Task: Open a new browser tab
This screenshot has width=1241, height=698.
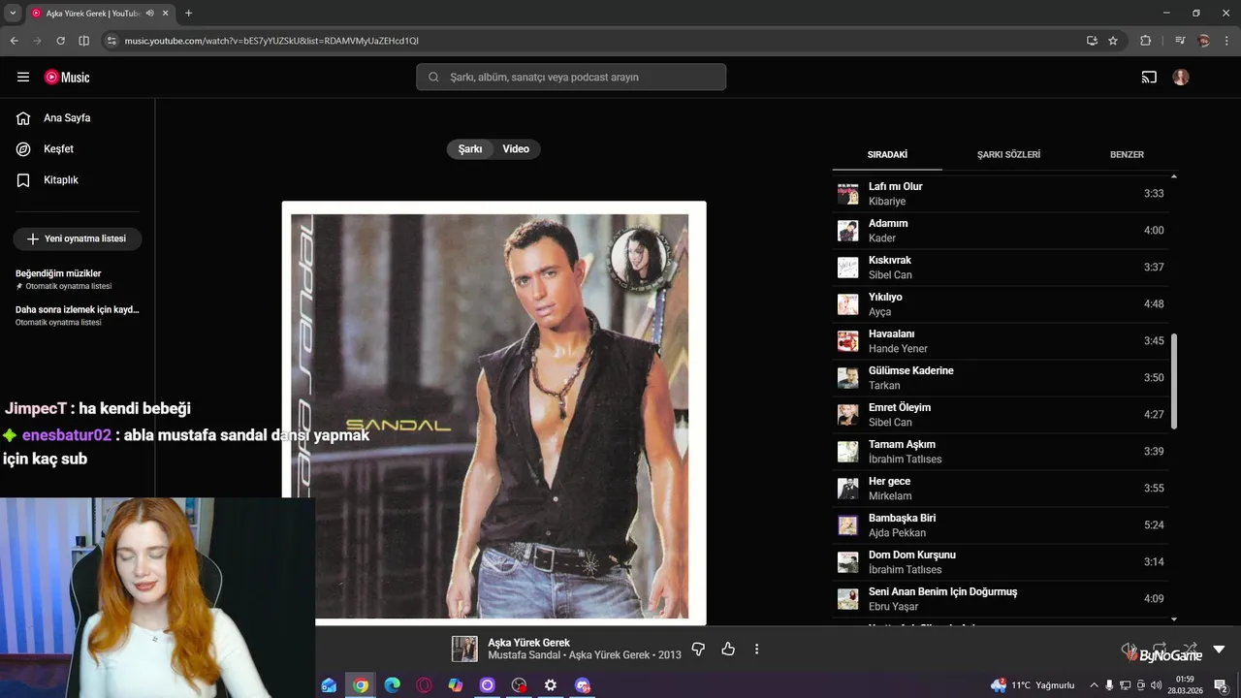Action: 188,14
